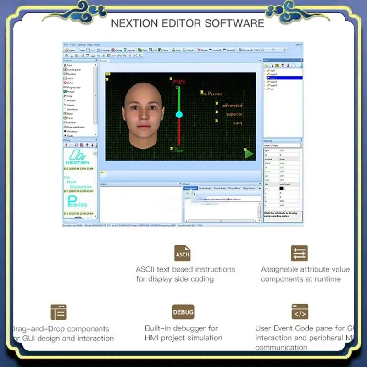Select the P series picture thumbnail
Viewport: 367px width, 367px height.
78,202
